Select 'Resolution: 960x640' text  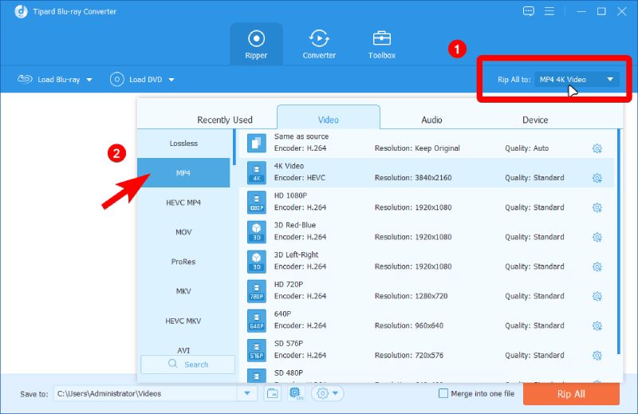[409, 325]
